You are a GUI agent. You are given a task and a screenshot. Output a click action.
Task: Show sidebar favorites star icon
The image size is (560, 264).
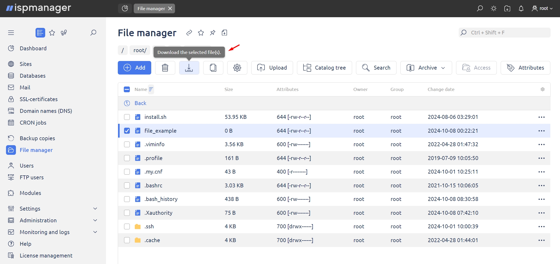coord(52,33)
